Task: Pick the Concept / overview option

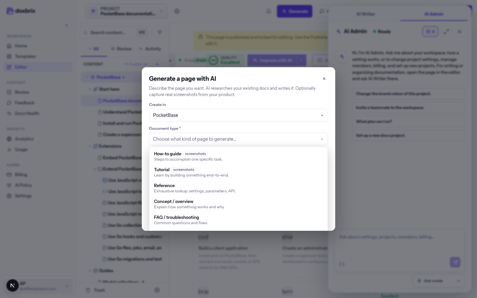Action: 238,204
